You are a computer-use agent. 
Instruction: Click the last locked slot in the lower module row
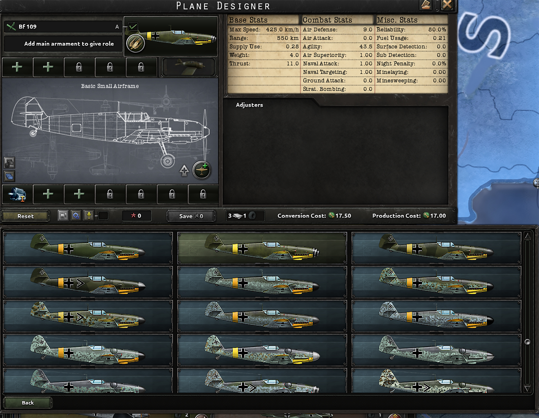(203, 194)
